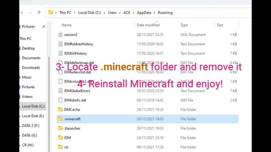The image size is (271, 152).
Task: Open DATA 2 (F:) drive
Action: point(30,126)
